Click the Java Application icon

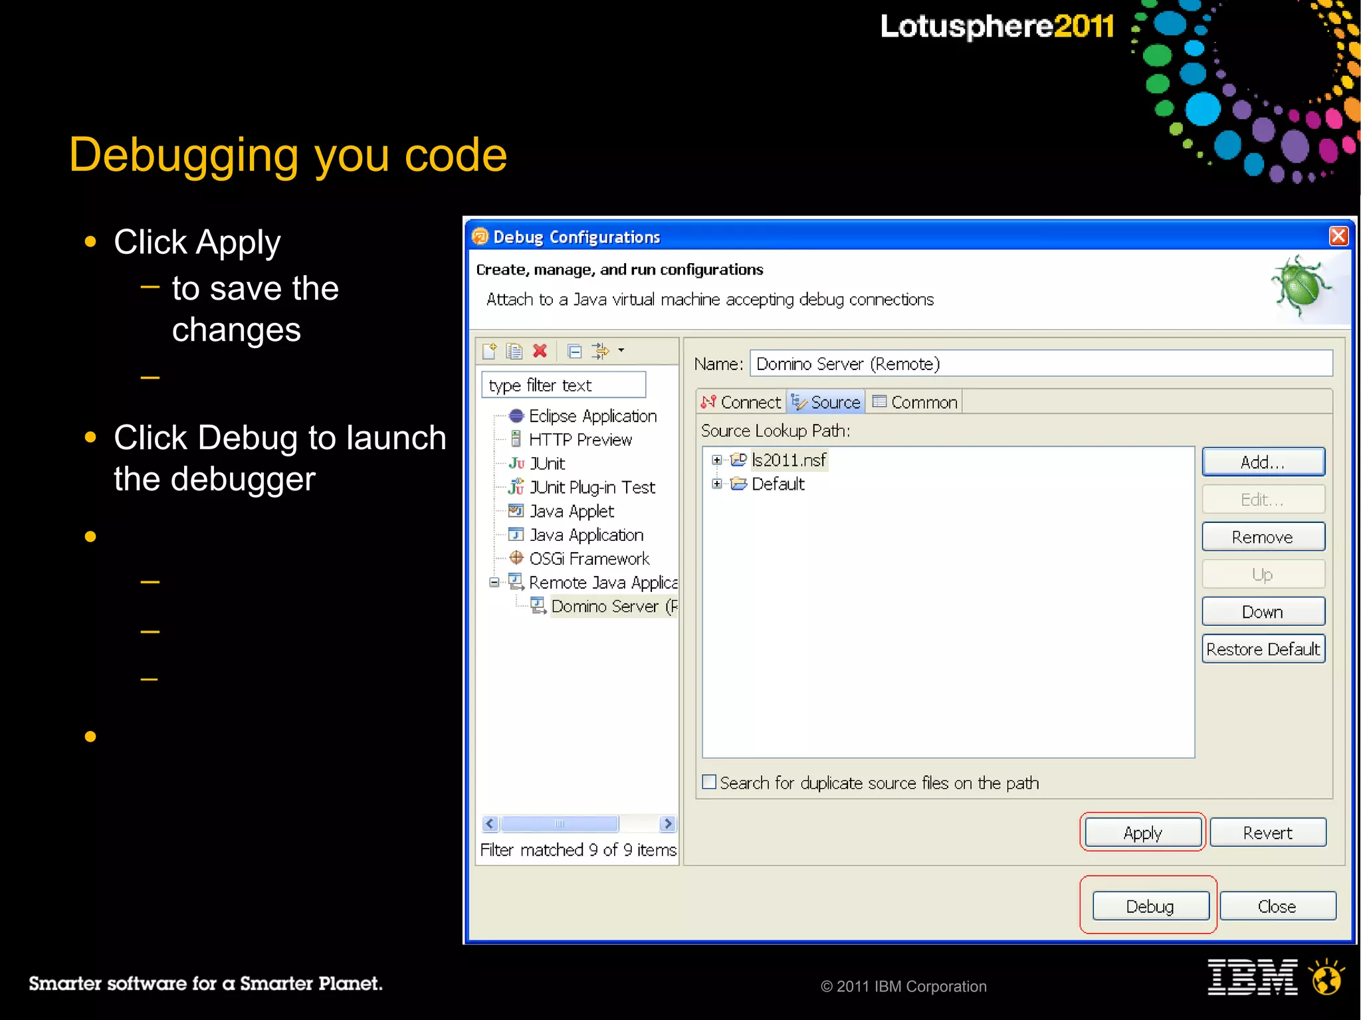coord(516,534)
